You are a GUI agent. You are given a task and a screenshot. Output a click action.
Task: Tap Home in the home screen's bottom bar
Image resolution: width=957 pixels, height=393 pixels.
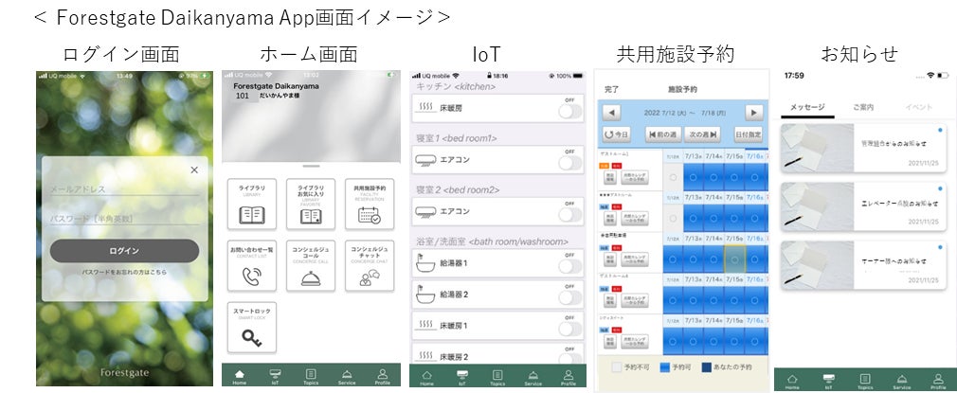pyautogui.click(x=239, y=377)
